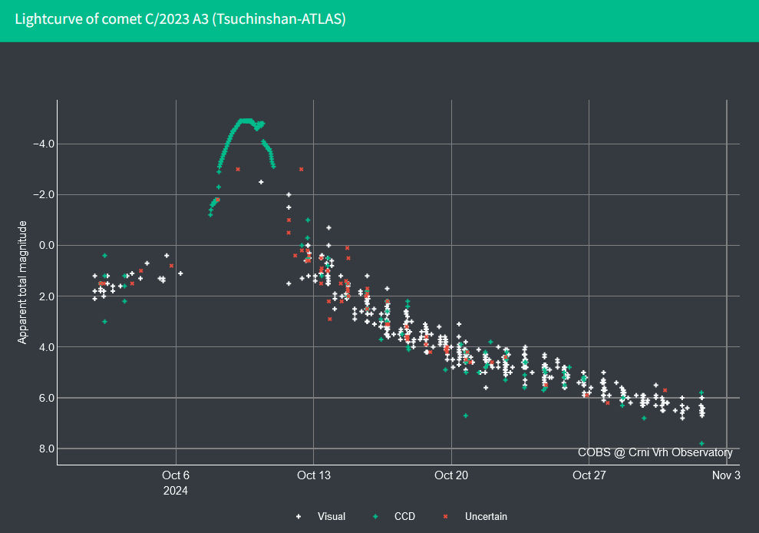
Task: Click the red x marker beside Uncertain legend
Action: coord(446,517)
